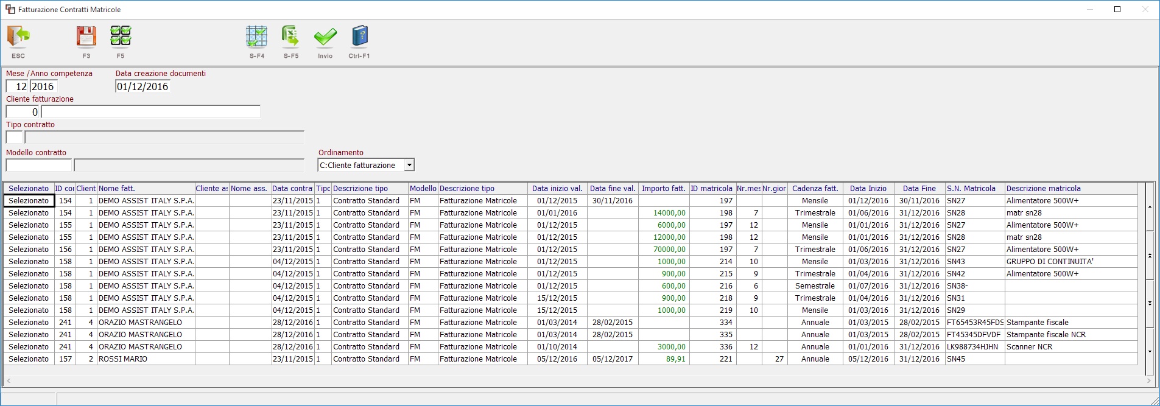1160x406 pixels.
Task: Click the data fine val. 30/11/2016 cell
Action: [x=613, y=201]
